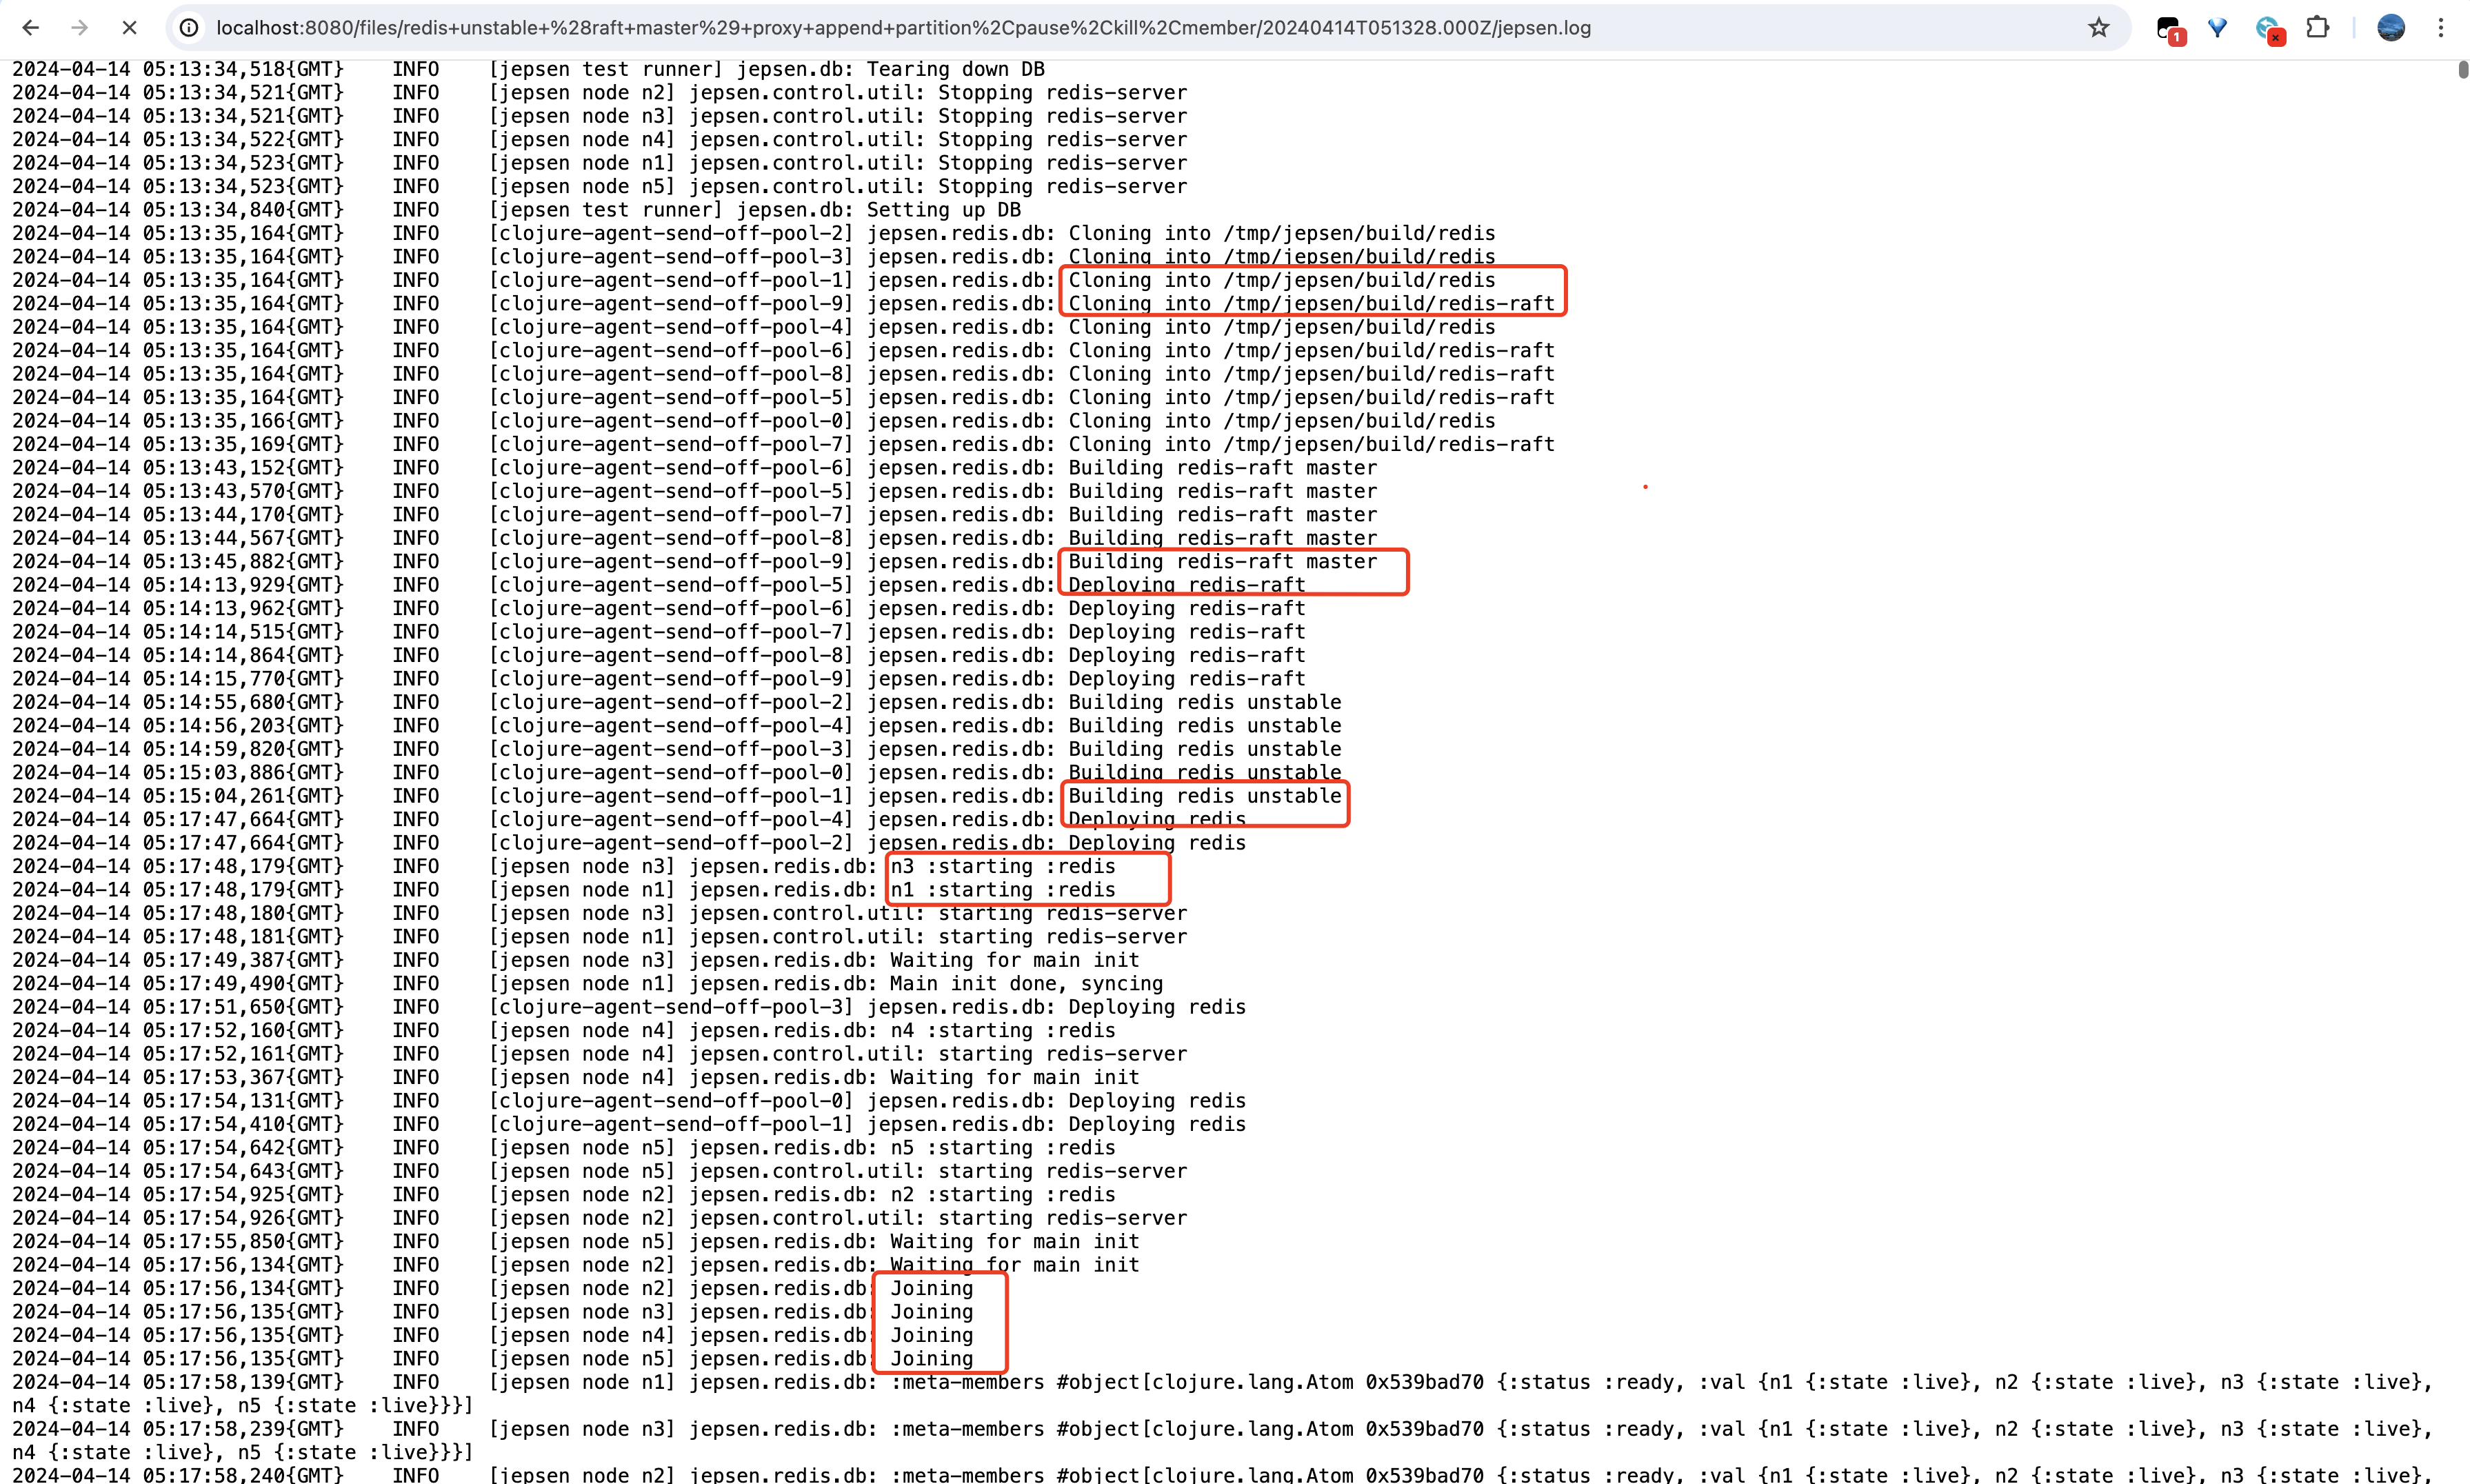Bookmark this page with the star icon
Viewport: 2470px width, 1484px height.
click(2098, 28)
